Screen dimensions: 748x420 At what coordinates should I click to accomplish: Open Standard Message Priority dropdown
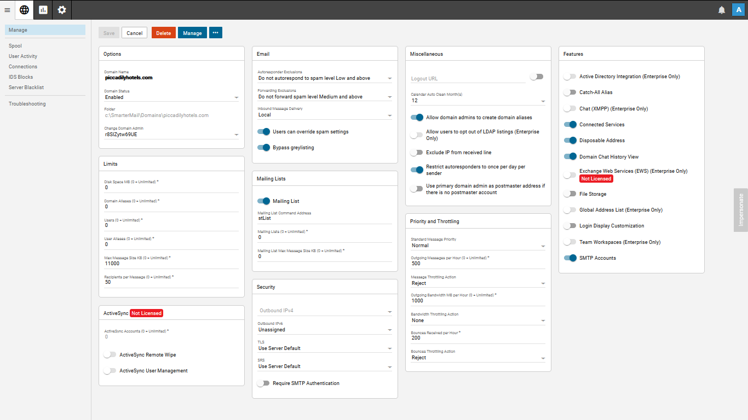pyautogui.click(x=478, y=246)
